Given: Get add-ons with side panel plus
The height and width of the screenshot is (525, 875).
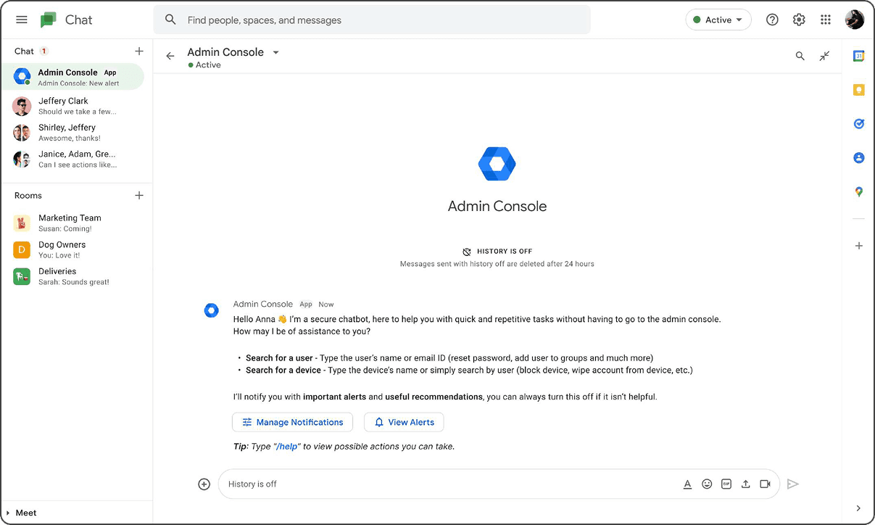Looking at the screenshot, I should [859, 246].
